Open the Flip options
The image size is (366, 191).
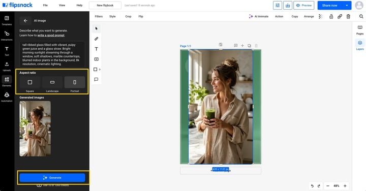141,16
